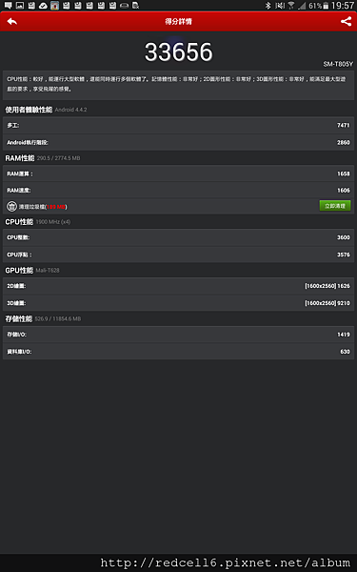Select the CPU整數 row showing 3600
The height and width of the screenshot is (572, 357).
click(179, 237)
